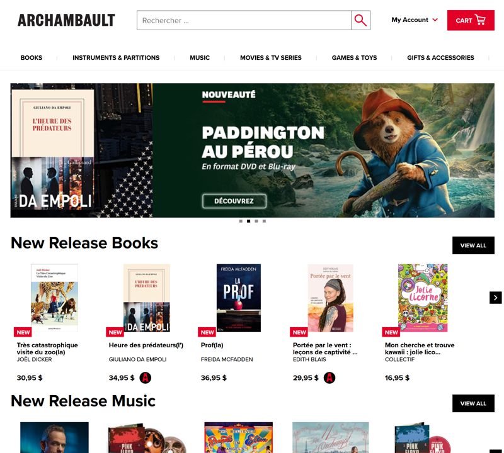
Task: Expand the My Account dropdown
Action: pyautogui.click(x=415, y=20)
